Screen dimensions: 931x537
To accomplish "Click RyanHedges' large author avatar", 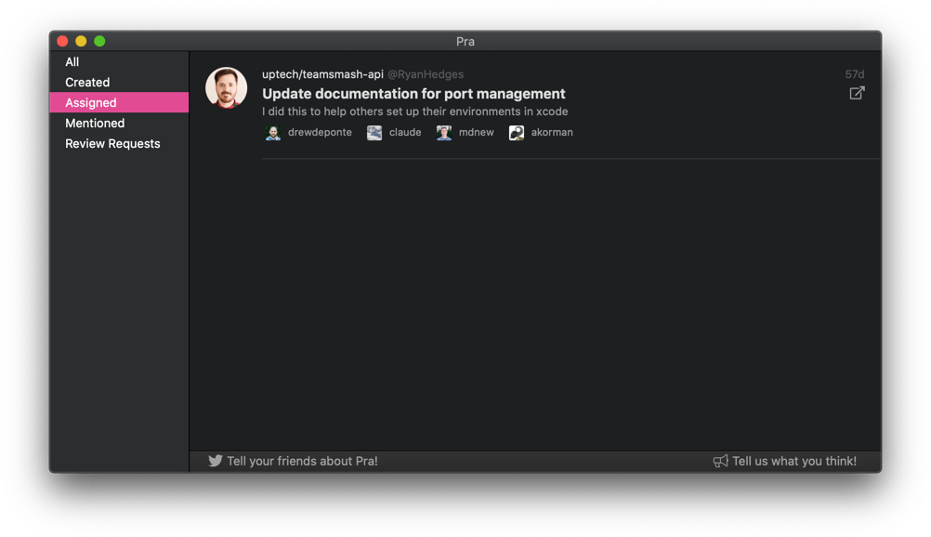I will [226, 88].
